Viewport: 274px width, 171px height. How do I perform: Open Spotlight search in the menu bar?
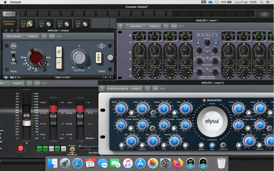click(x=262, y=2)
